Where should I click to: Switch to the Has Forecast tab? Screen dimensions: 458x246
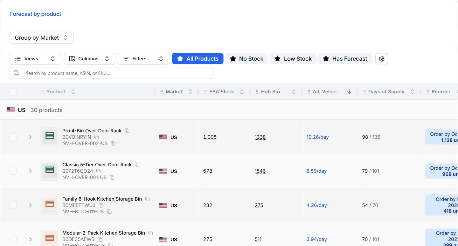click(x=345, y=59)
